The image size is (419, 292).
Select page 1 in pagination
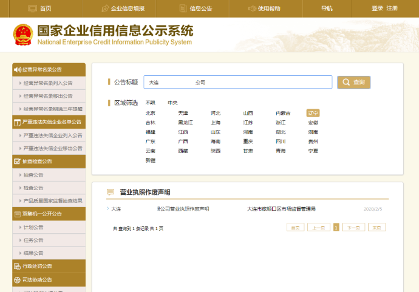pyautogui.click(x=336, y=228)
